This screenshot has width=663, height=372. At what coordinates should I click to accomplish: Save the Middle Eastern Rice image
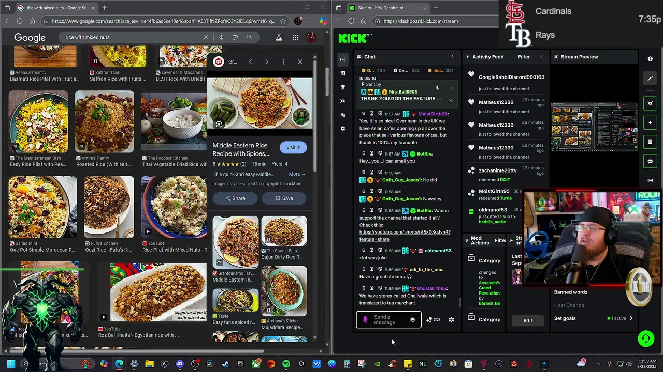[x=284, y=198]
